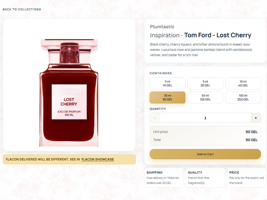Click the Shipping info card
The image size is (267, 200).
point(164,178)
